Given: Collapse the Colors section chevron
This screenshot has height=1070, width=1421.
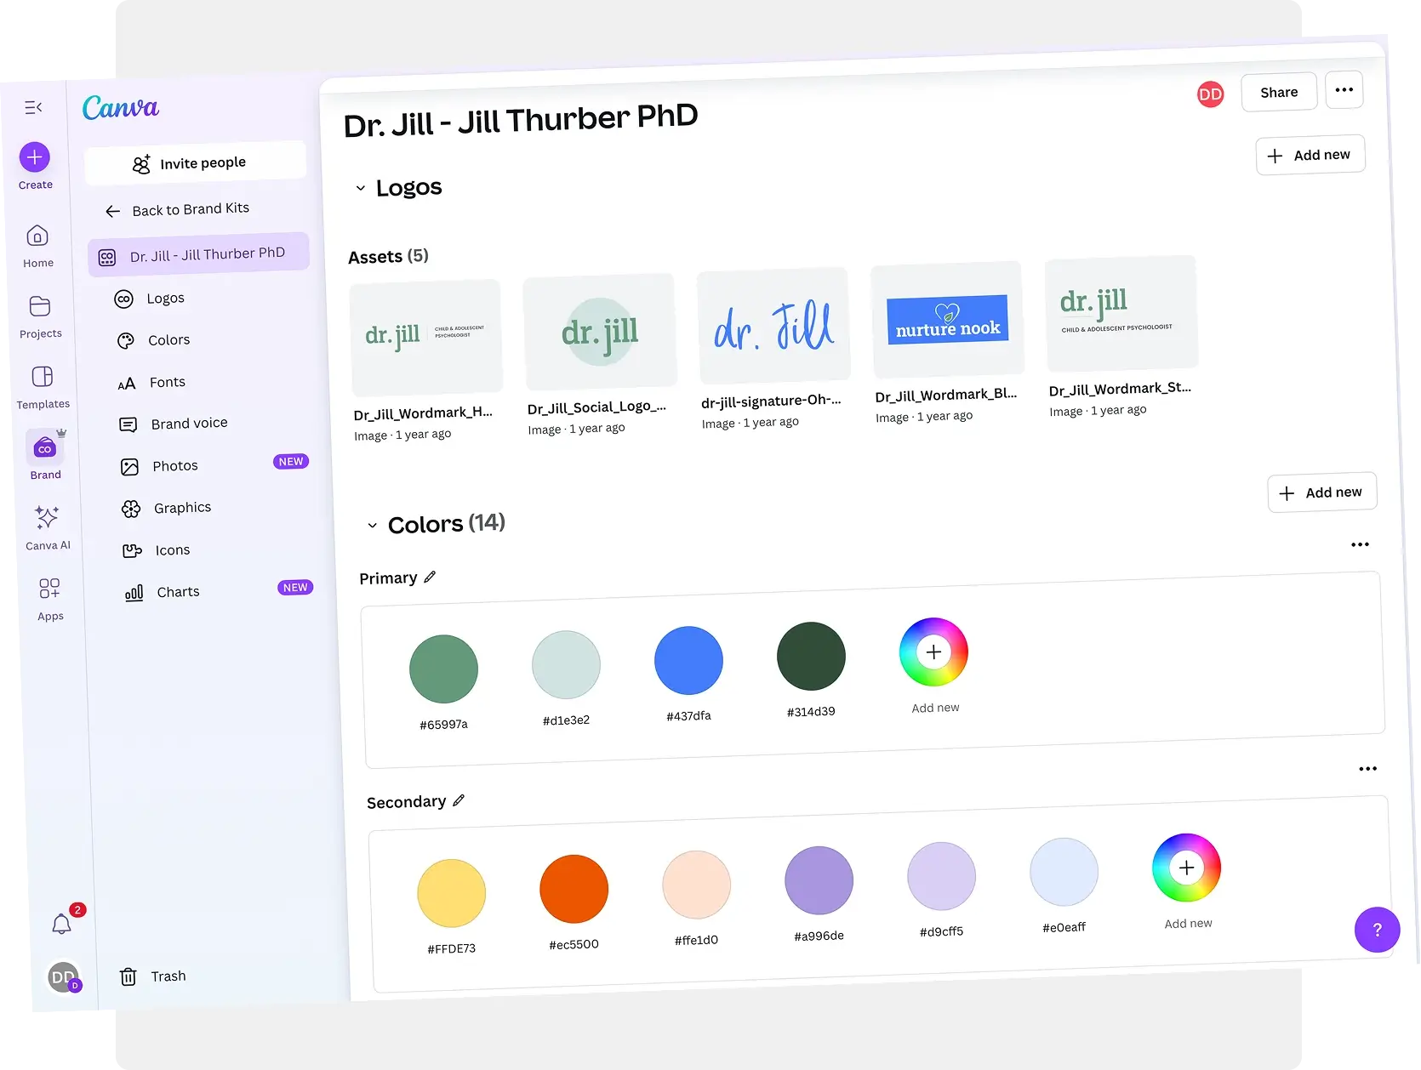Looking at the screenshot, I should click(x=372, y=526).
